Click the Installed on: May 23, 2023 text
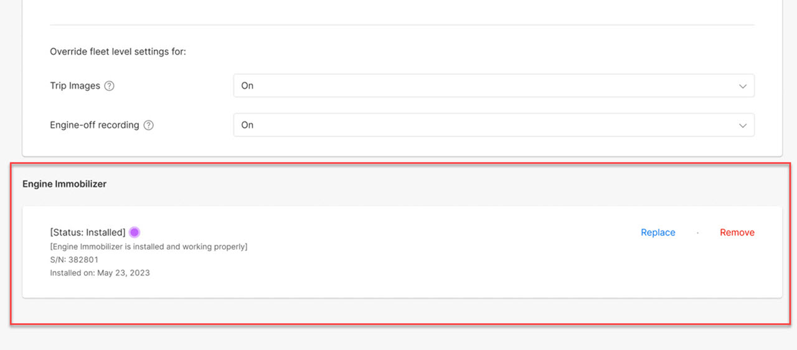Screen dimensions: 797x350 coord(100,273)
